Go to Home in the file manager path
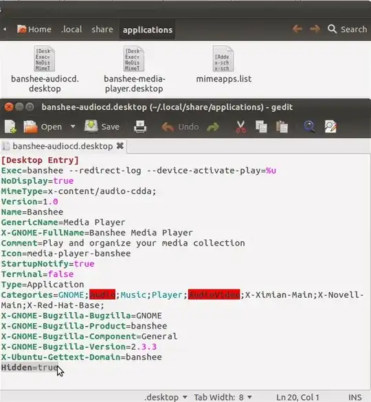Image resolution: width=371 pixels, height=402 pixels. coord(34,29)
